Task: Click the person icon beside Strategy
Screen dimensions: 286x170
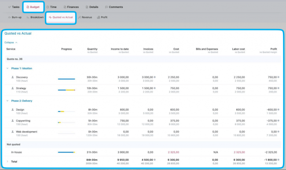Action: point(13,88)
